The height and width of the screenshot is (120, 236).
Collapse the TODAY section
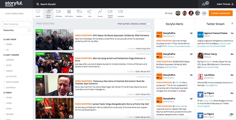click(x=8, y=93)
